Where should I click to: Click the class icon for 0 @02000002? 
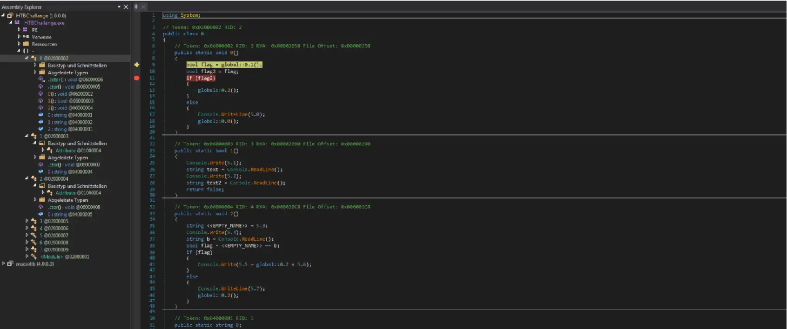coord(34,58)
